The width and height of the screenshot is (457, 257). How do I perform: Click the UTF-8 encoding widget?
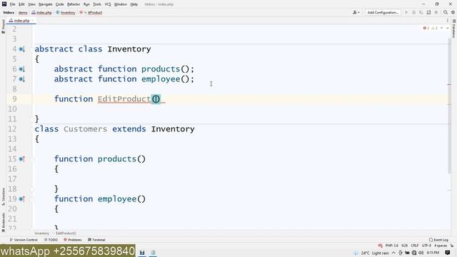426,246
